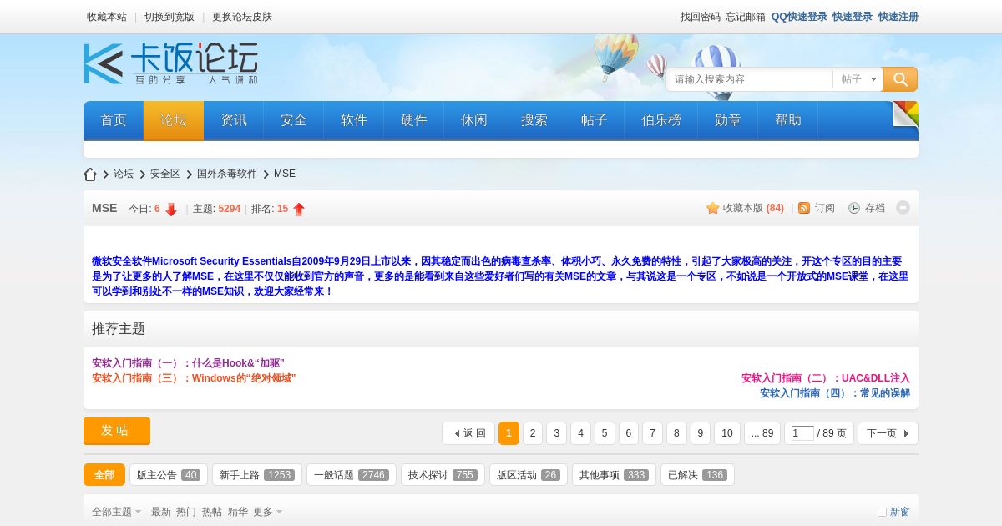
Task: Click 下一页 next page button
Action: (x=888, y=433)
